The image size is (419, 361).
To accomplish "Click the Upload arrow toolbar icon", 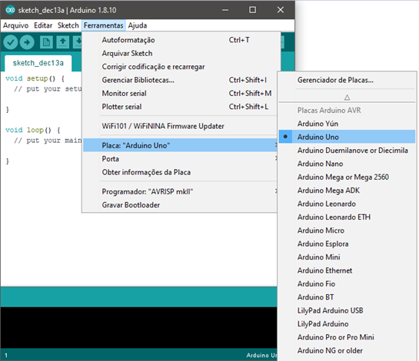I will click(27, 42).
